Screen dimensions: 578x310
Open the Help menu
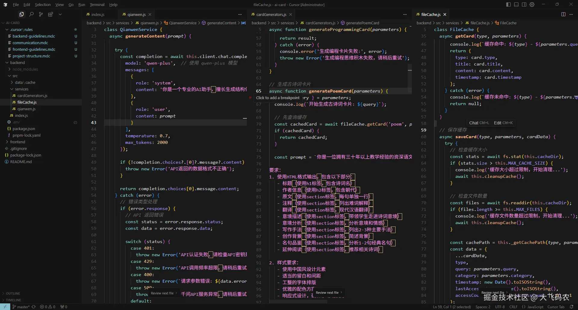113,5
